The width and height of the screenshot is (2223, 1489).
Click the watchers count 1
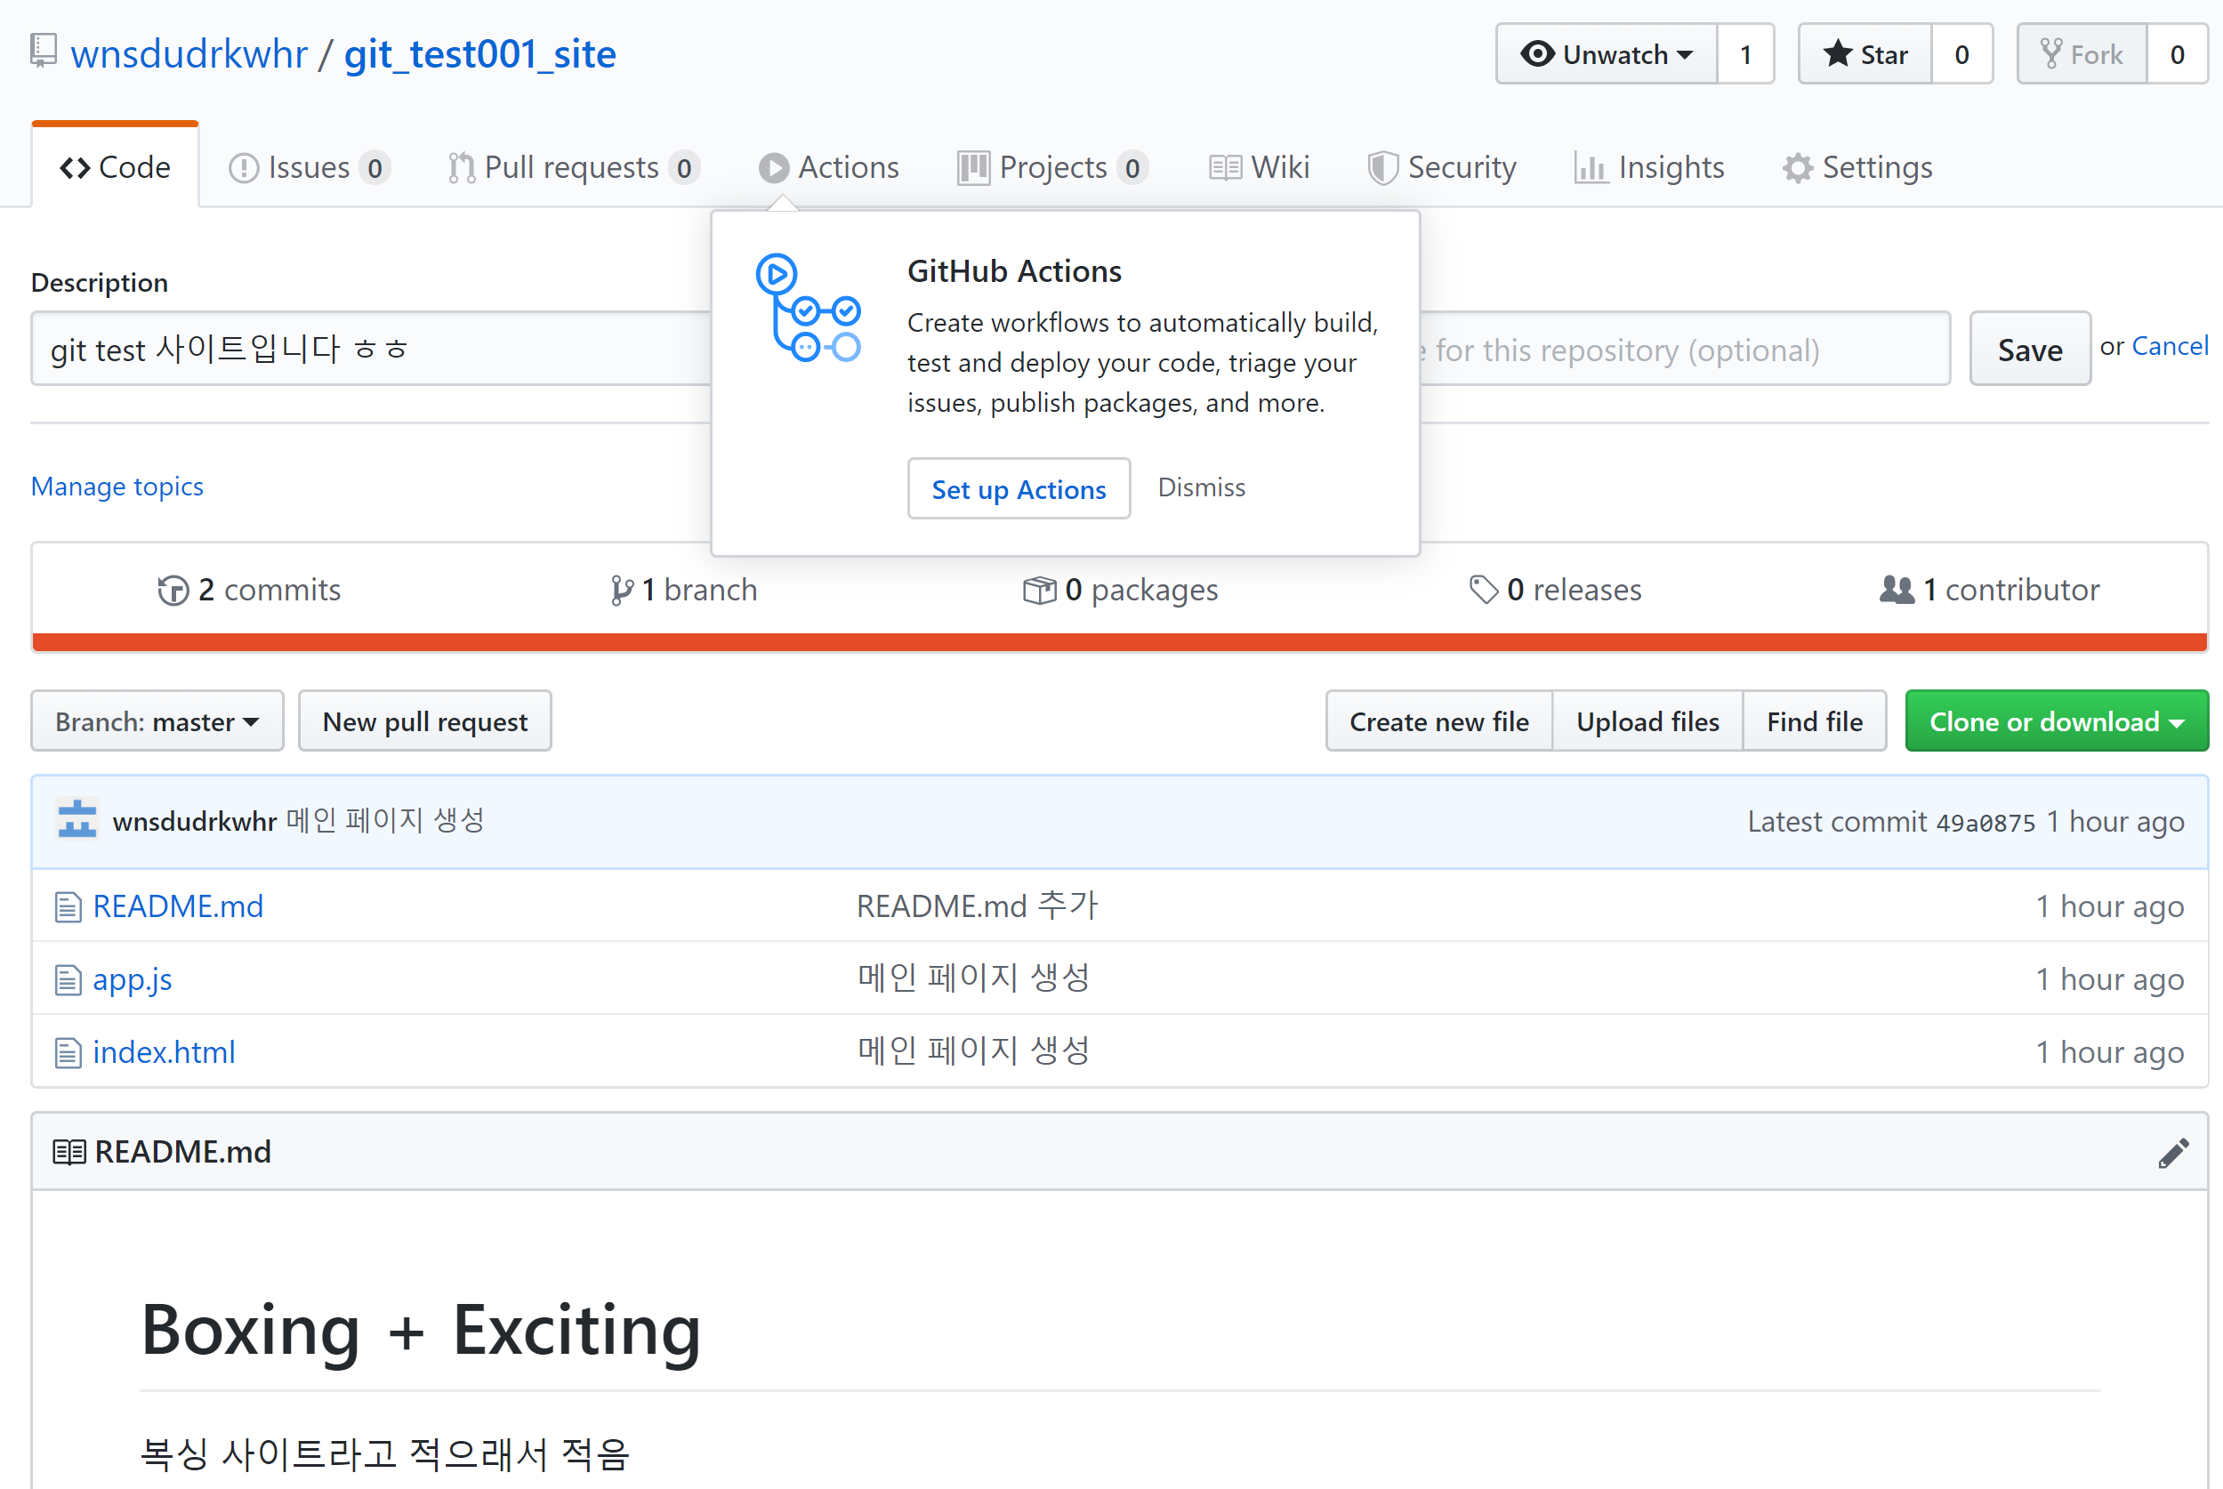pos(1745,54)
